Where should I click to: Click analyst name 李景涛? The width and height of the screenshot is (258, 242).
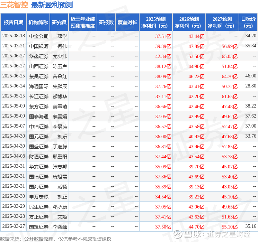[x=60, y=127]
